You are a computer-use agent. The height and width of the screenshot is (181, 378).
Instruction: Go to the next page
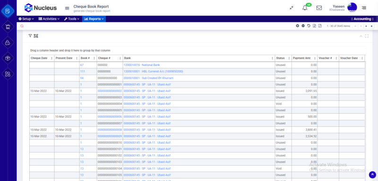pyautogui.click(x=366, y=26)
